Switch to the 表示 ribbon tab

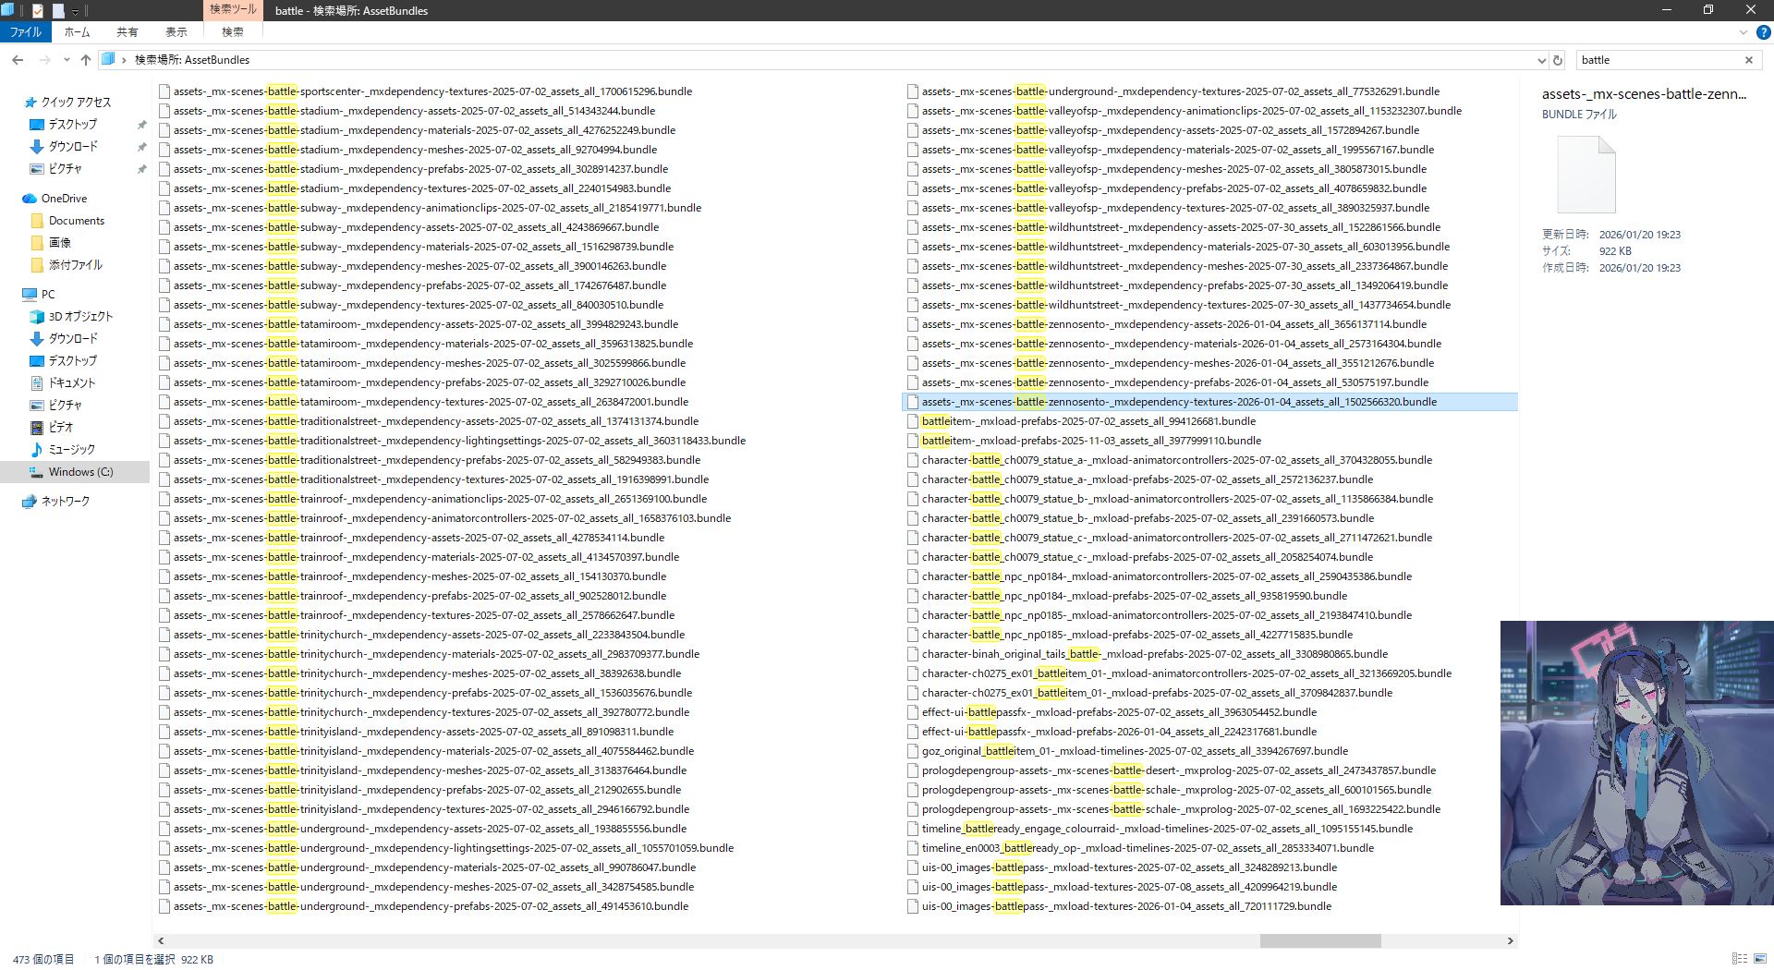pyautogui.click(x=176, y=32)
